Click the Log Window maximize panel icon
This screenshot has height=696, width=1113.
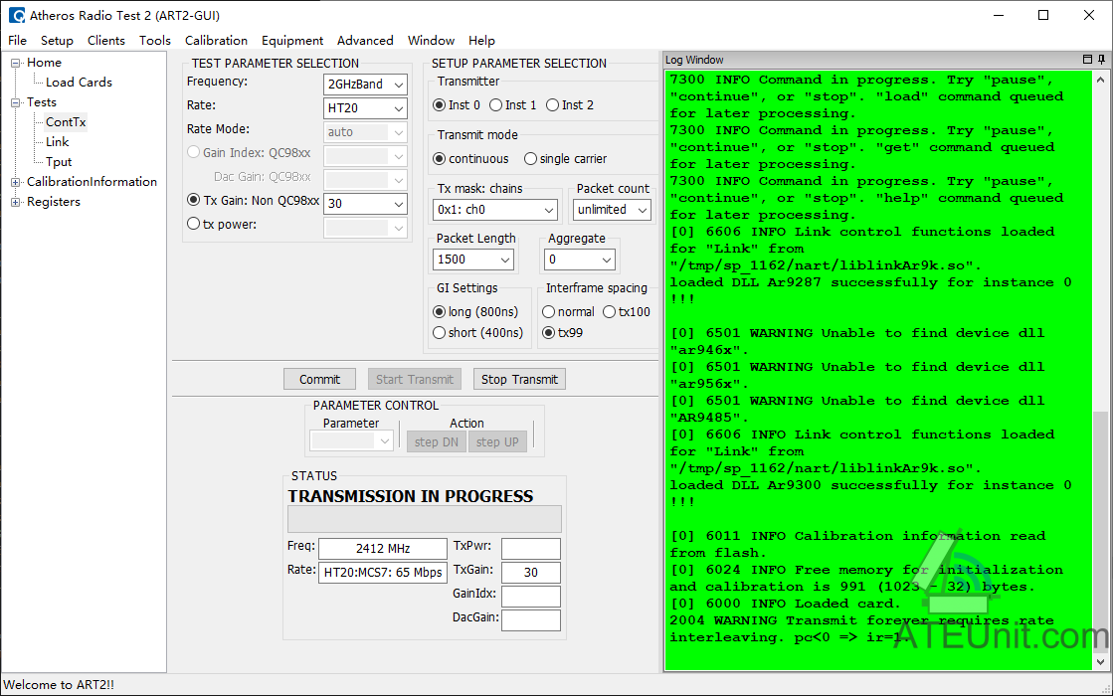point(1087,60)
